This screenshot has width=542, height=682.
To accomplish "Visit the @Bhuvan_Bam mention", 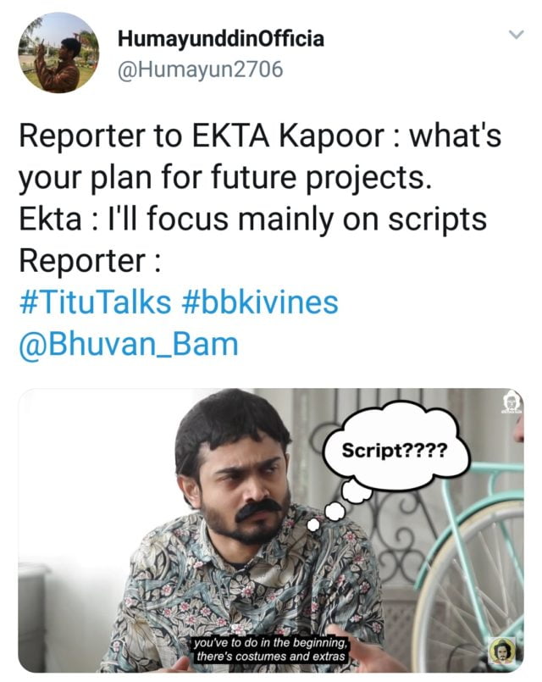I will [x=129, y=344].
